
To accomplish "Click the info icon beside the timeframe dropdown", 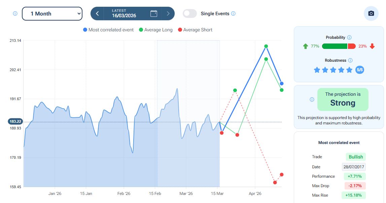I will click(15, 14).
